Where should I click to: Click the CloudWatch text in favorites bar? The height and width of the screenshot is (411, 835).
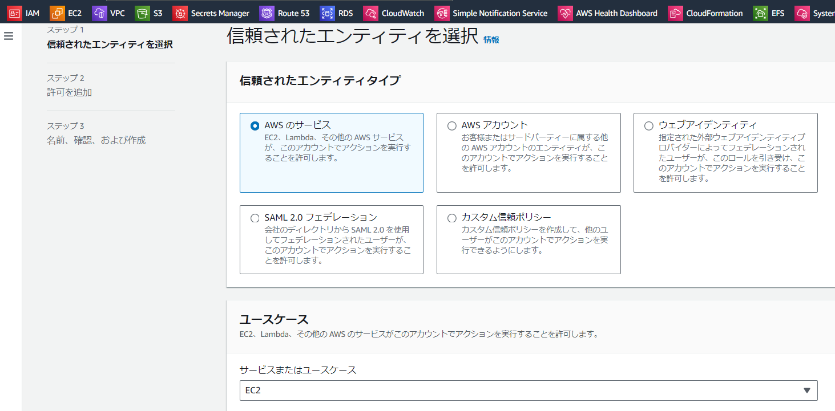[x=404, y=13]
